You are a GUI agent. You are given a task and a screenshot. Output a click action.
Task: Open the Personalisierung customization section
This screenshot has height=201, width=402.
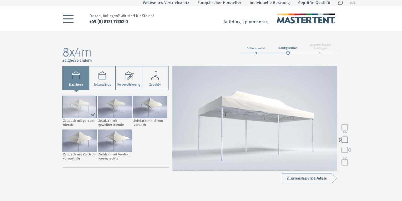tap(129, 78)
